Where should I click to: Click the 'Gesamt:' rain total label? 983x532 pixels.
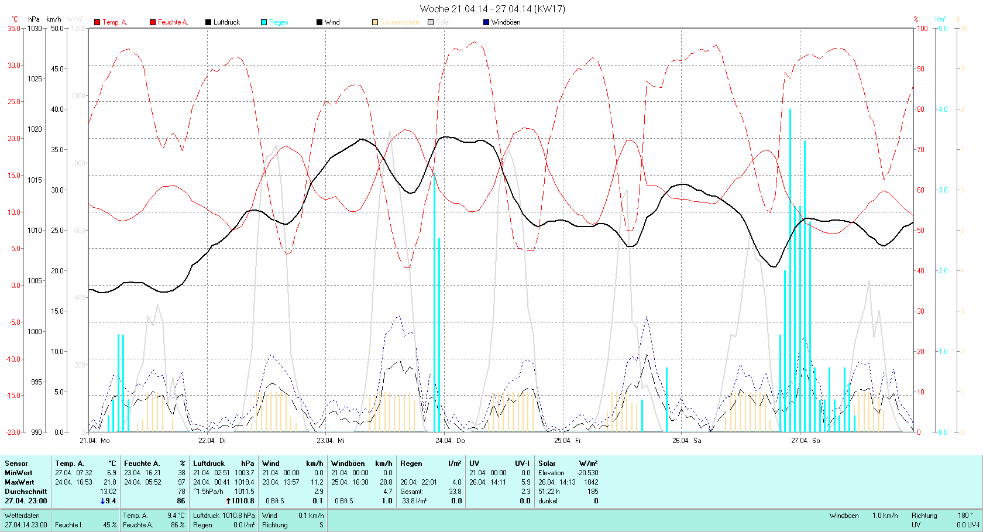411,492
